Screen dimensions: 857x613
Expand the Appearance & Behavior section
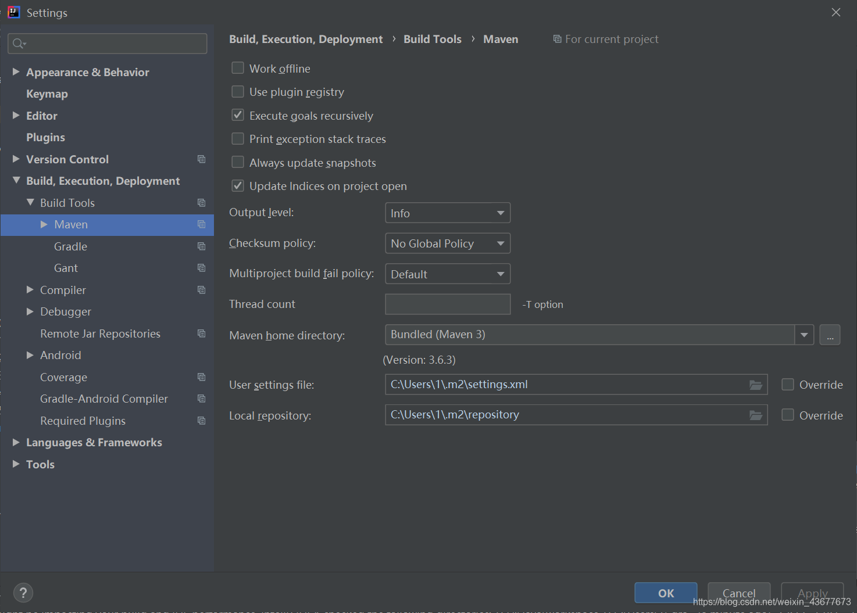(16, 72)
